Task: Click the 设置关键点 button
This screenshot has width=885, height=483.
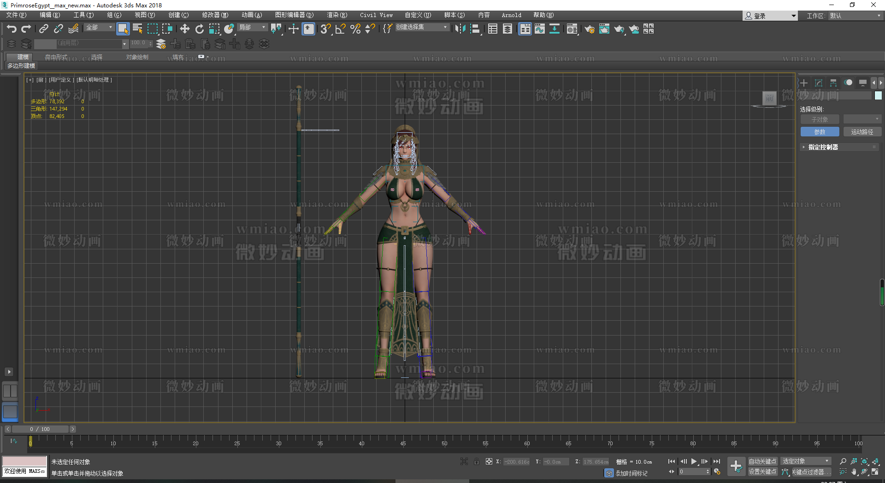Action: coord(762,472)
